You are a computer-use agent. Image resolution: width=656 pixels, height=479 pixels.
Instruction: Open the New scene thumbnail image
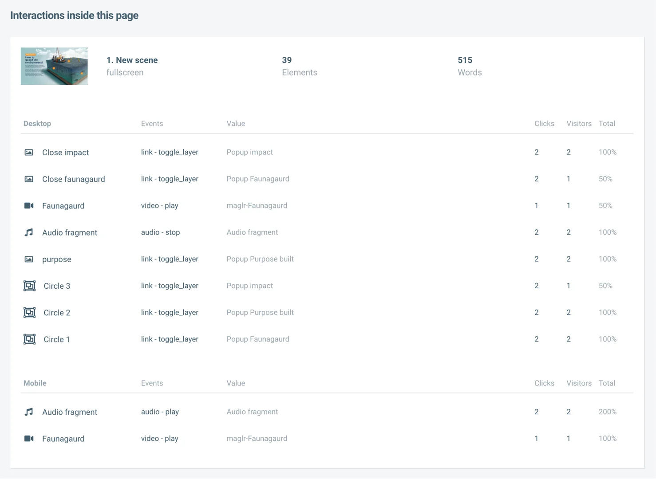54,66
